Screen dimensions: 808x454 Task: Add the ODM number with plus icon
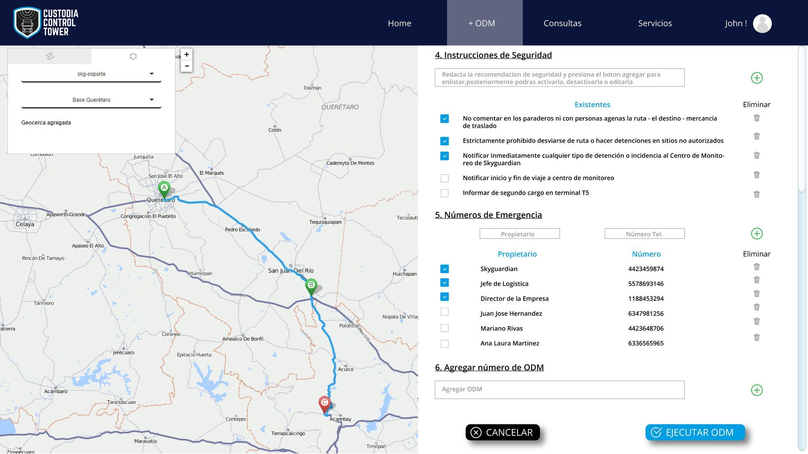coord(756,390)
